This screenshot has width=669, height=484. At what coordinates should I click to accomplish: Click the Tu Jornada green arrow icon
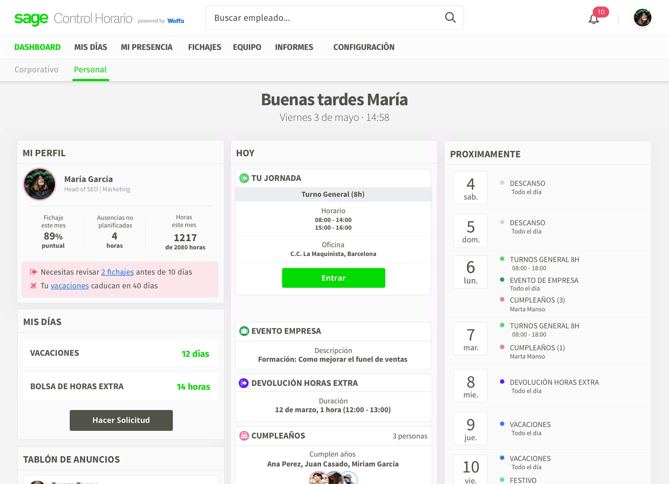point(244,178)
